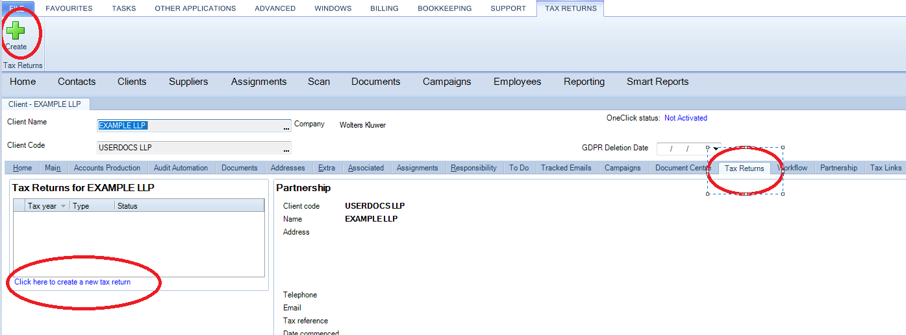The height and width of the screenshot is (335, 906).
Task: Open the TASKS ribbon tab
Action: (124, 8)
